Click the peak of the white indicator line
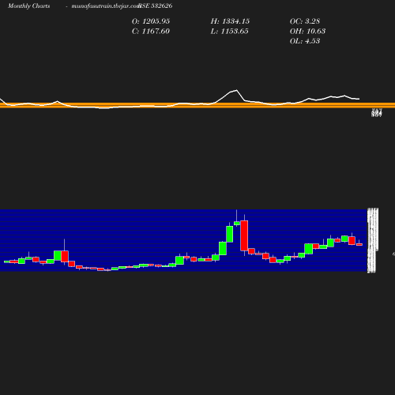The width and height of the screenshot is (395, 395). pyautogui.click(x=236, y=90)
